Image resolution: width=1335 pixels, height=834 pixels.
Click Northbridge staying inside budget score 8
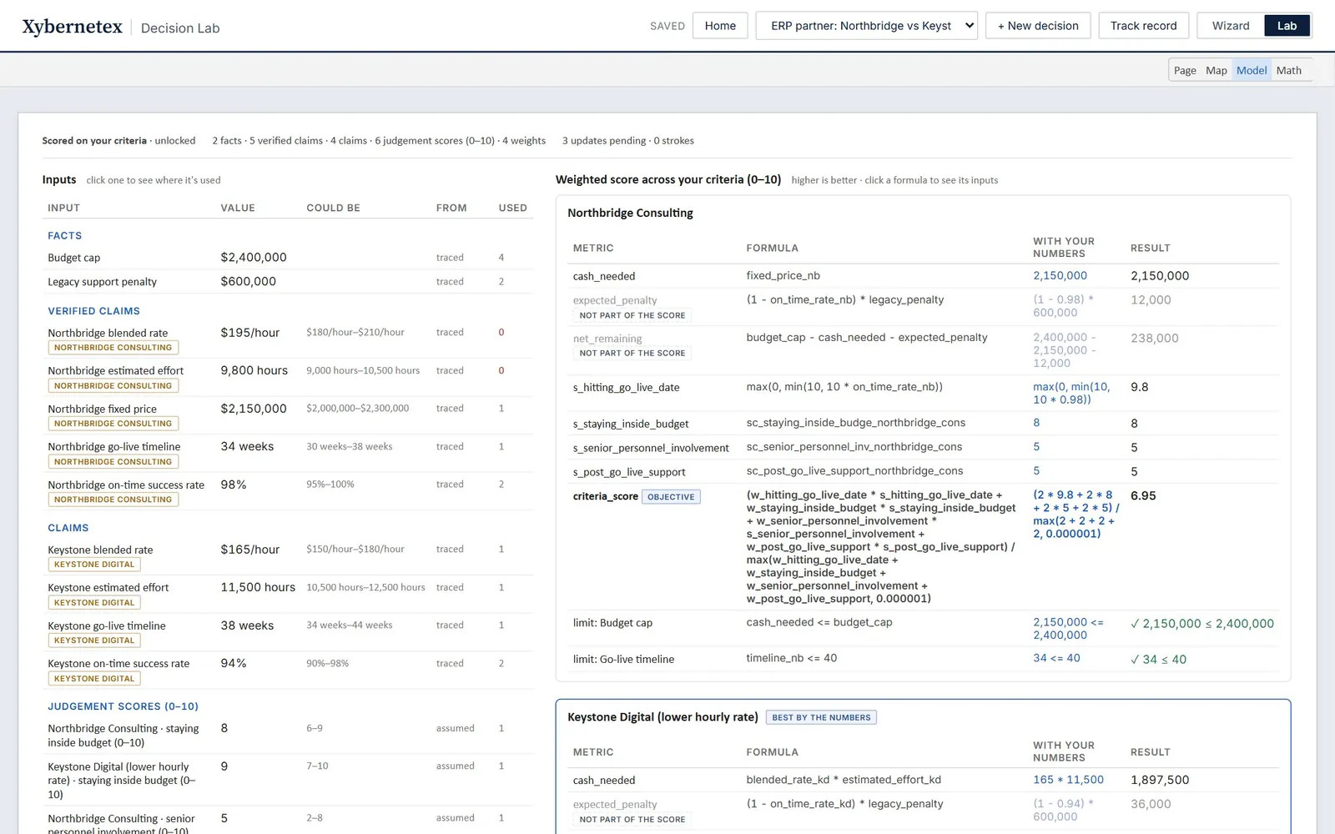(224, 728)
